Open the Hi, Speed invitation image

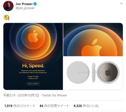(33, 56)
